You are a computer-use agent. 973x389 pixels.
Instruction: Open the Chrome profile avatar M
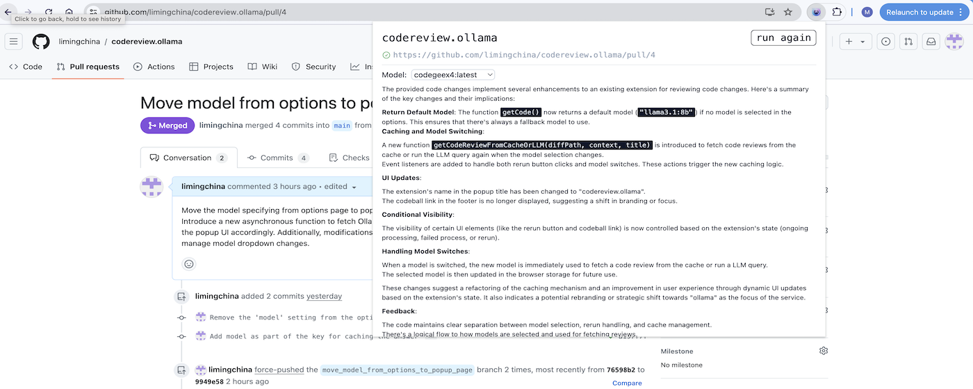point(867,12)
